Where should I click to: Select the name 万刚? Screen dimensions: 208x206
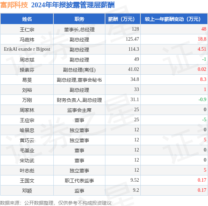point(27,100)
